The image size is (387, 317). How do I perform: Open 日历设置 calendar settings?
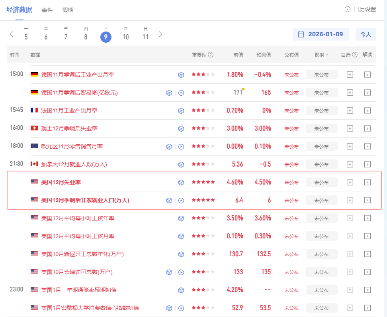pos(360,9)
